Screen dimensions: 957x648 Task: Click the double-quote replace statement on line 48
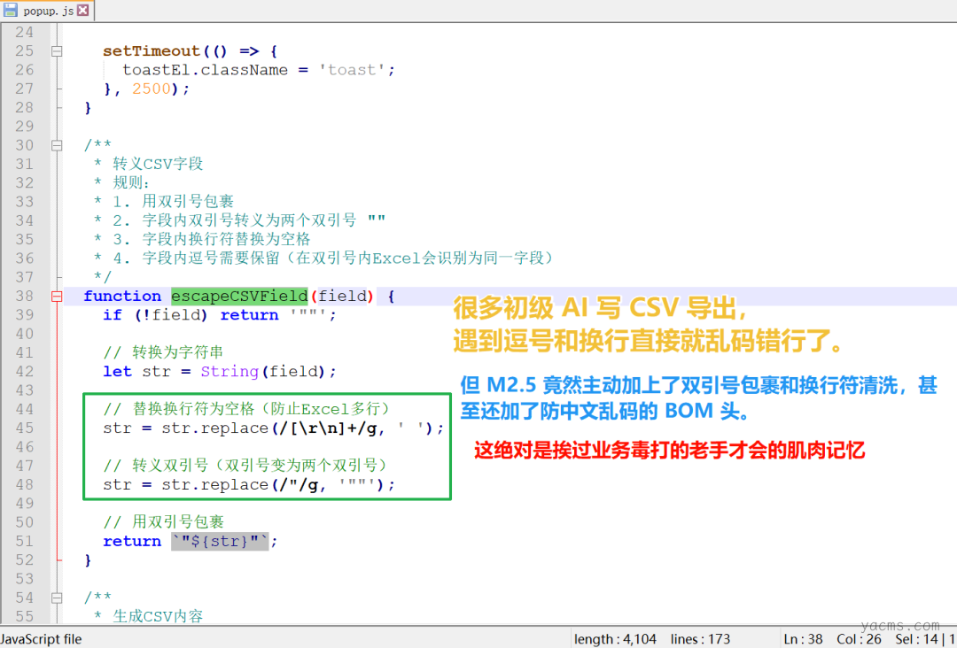248,485
